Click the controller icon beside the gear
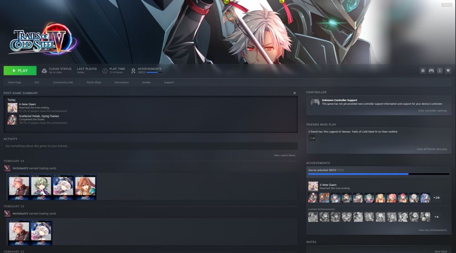Image resolution: width=456 pixels, height=253 pixels. (x=431, y=71)
